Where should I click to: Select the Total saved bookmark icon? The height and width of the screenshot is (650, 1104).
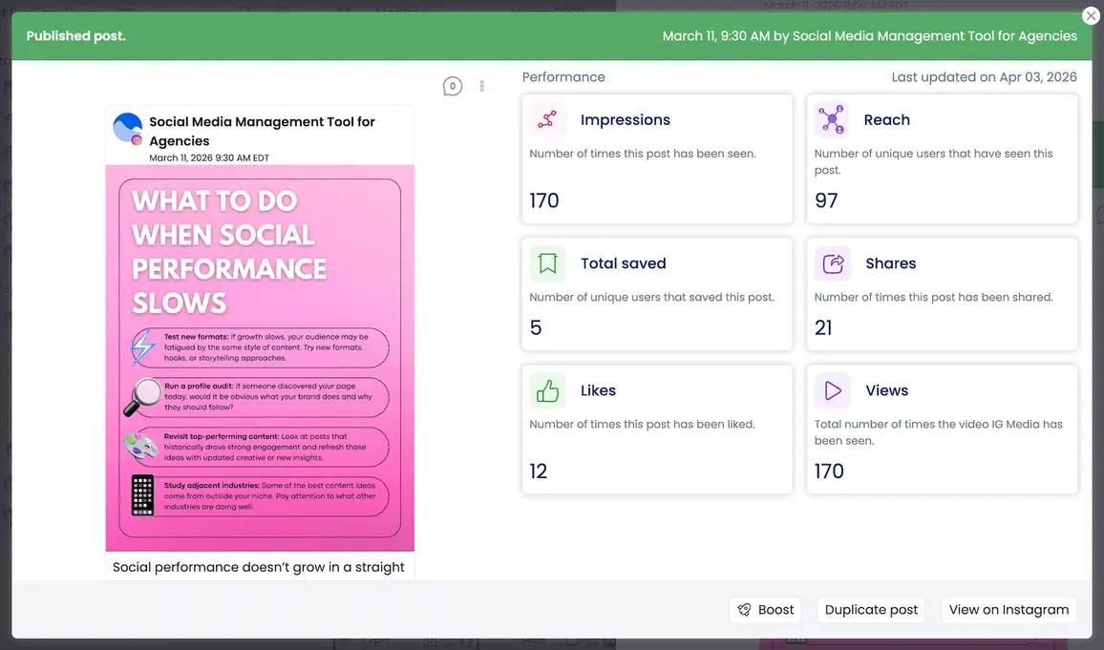pos(547,263)
